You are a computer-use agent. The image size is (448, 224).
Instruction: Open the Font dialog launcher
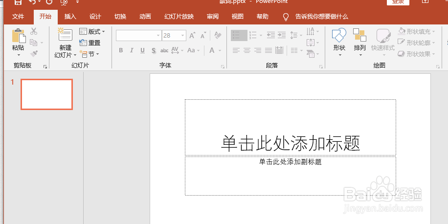click(223, 67)
